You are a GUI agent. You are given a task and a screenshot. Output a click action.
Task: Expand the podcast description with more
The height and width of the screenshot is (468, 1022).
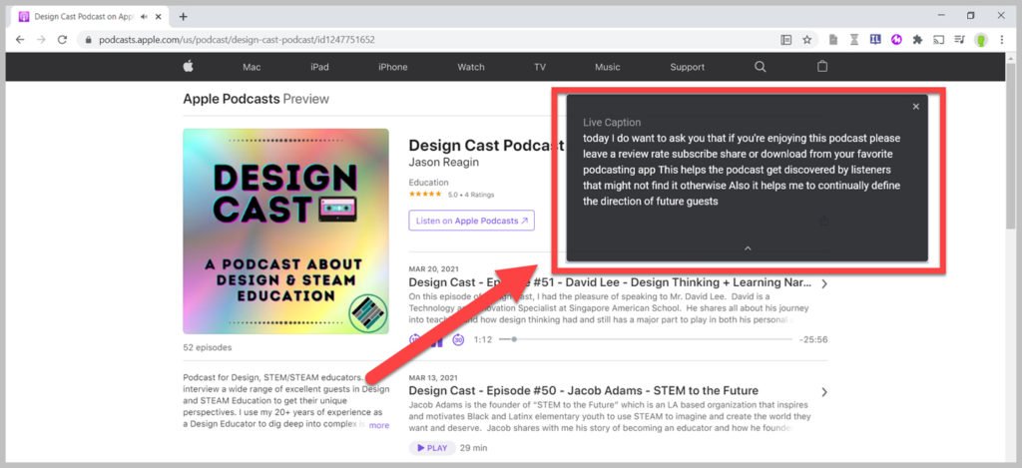pos(378,425)
